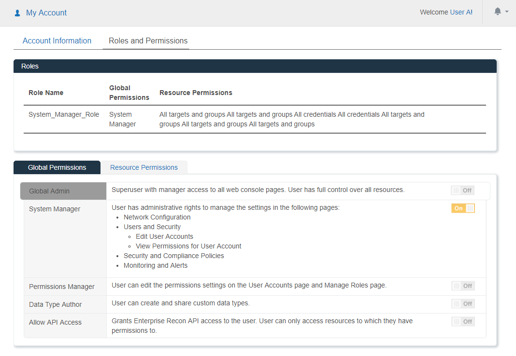Turn off the System Manager switch

463,208
